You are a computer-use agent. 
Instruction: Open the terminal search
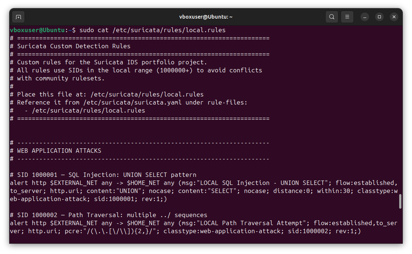(x=332, y=17)
